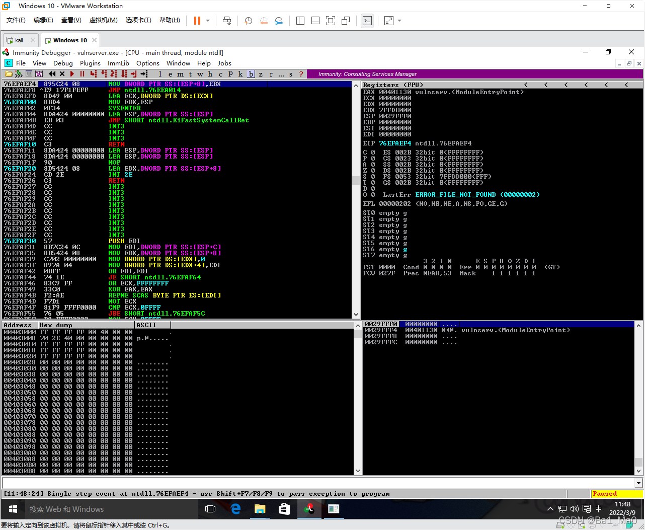Open Executable modules with 'e' button
The width and height of the screenshot is (645, 530).
[170, 74]
